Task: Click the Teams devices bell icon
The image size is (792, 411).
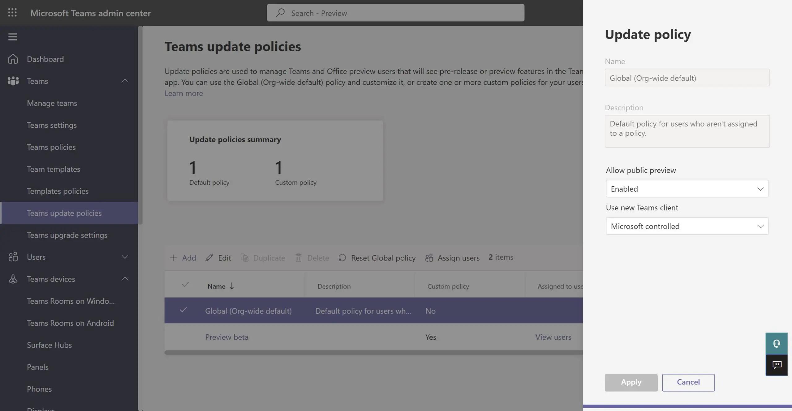Action: 13,279
